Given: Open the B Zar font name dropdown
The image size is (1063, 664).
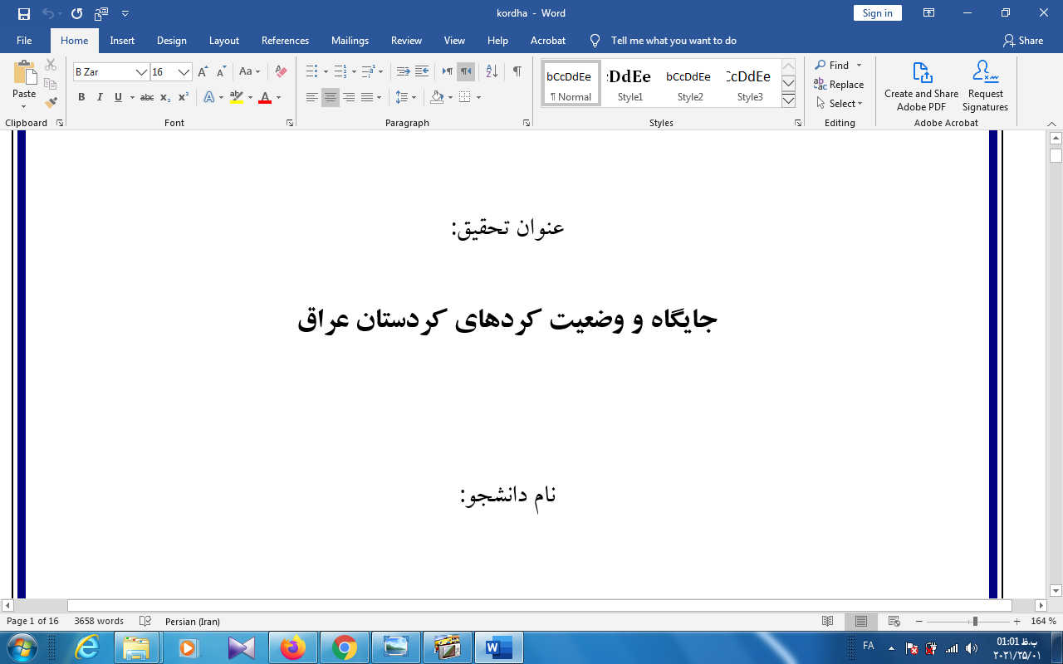Looking at the screenshot, I should [x=141, y=72].
